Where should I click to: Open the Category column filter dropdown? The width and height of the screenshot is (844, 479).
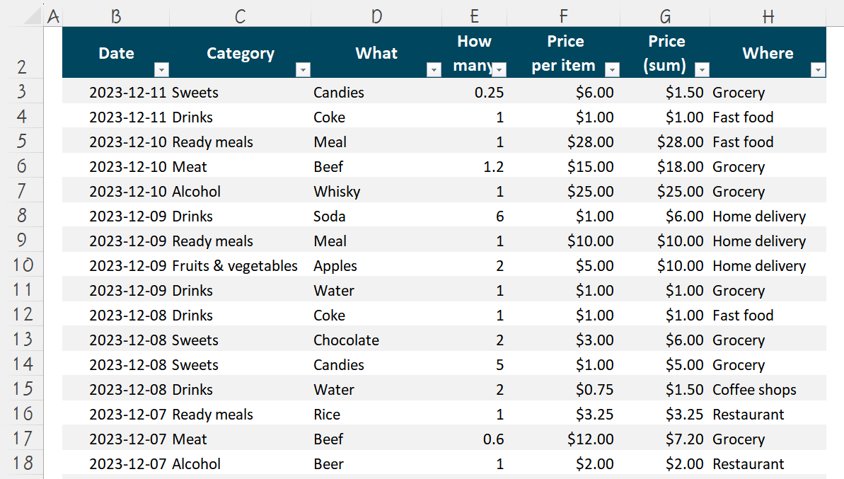coord(303,69)
